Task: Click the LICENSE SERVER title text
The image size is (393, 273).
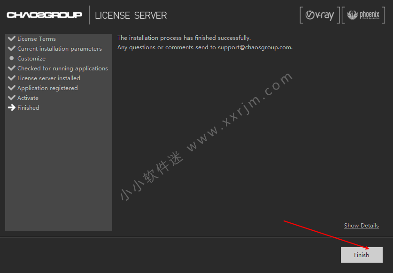Action: pos(131,15)
